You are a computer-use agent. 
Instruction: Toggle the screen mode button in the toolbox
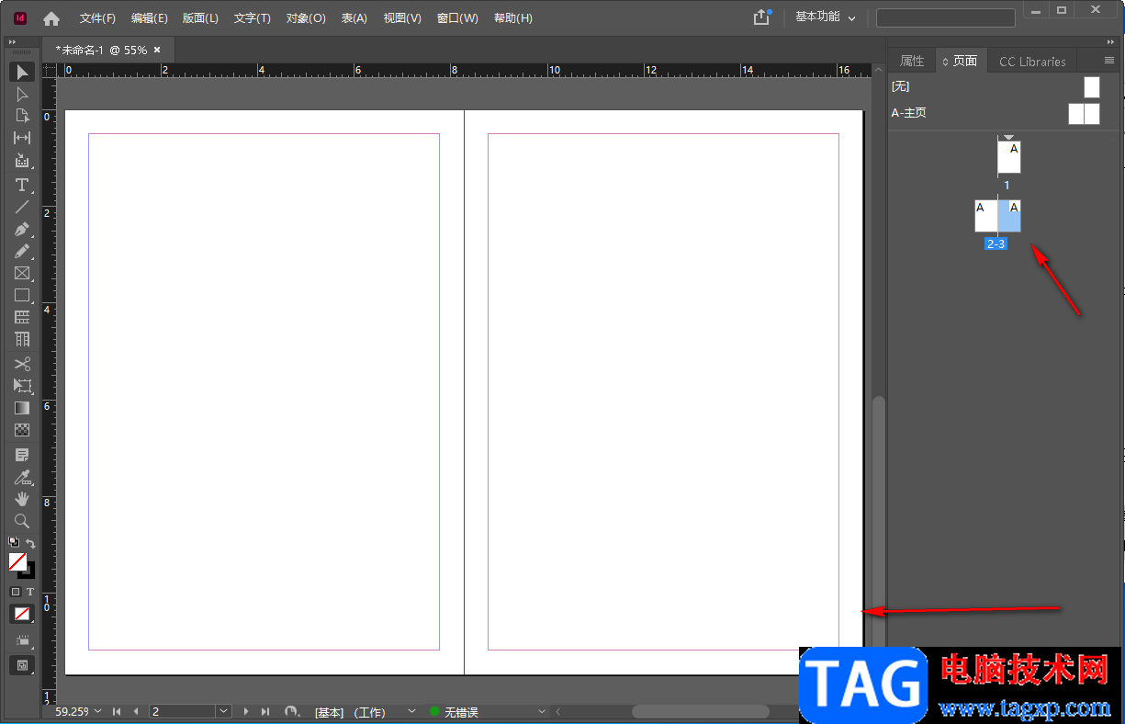[x=22, y=665]
